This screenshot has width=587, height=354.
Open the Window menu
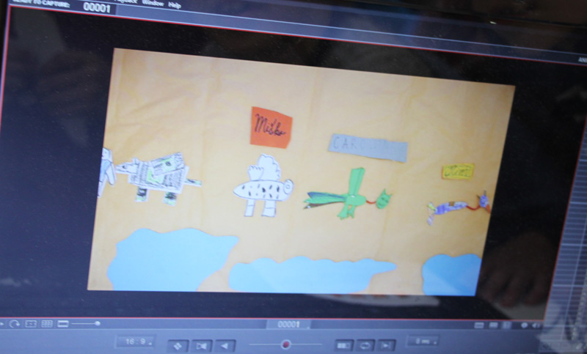point(153,4)
